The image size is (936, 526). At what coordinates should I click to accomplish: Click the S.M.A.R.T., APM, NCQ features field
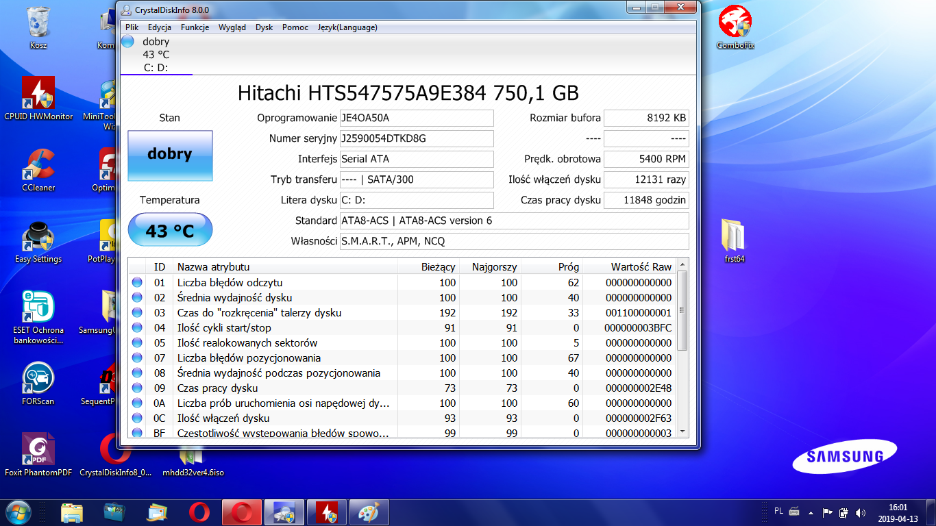[x=514, y=241]
